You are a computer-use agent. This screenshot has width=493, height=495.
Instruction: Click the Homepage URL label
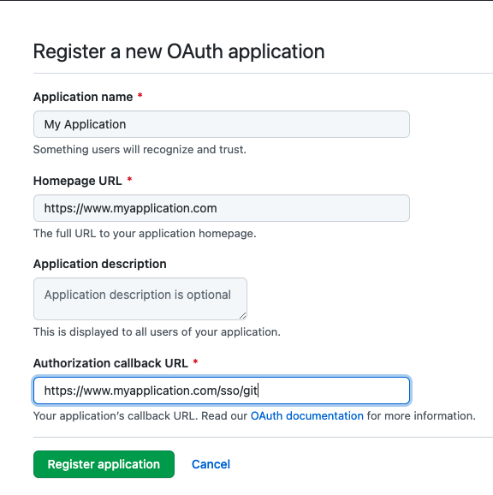(x=78, y=181)
